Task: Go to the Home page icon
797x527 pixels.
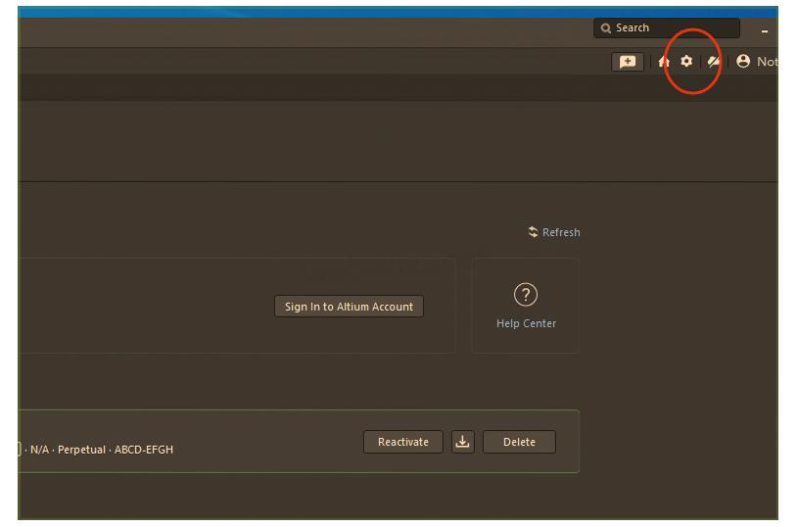Action: (664, 62)
